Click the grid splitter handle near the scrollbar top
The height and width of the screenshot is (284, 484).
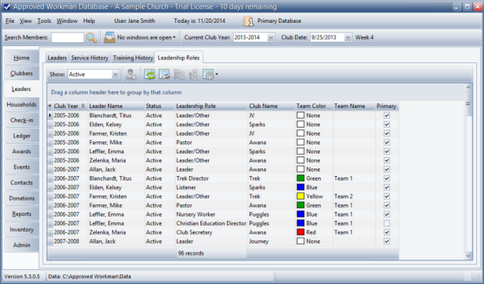coord(468,104)
